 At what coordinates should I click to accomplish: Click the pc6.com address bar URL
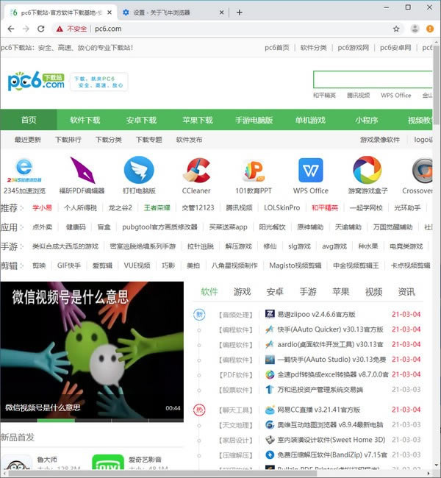click(108, 29)
